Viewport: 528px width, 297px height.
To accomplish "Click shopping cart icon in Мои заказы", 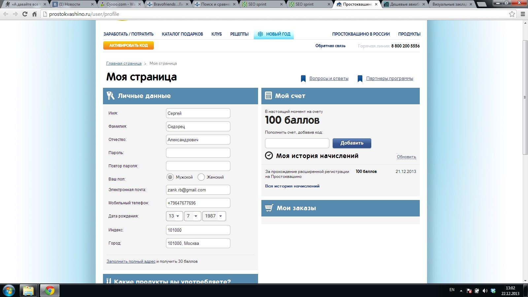I will 269,208.
